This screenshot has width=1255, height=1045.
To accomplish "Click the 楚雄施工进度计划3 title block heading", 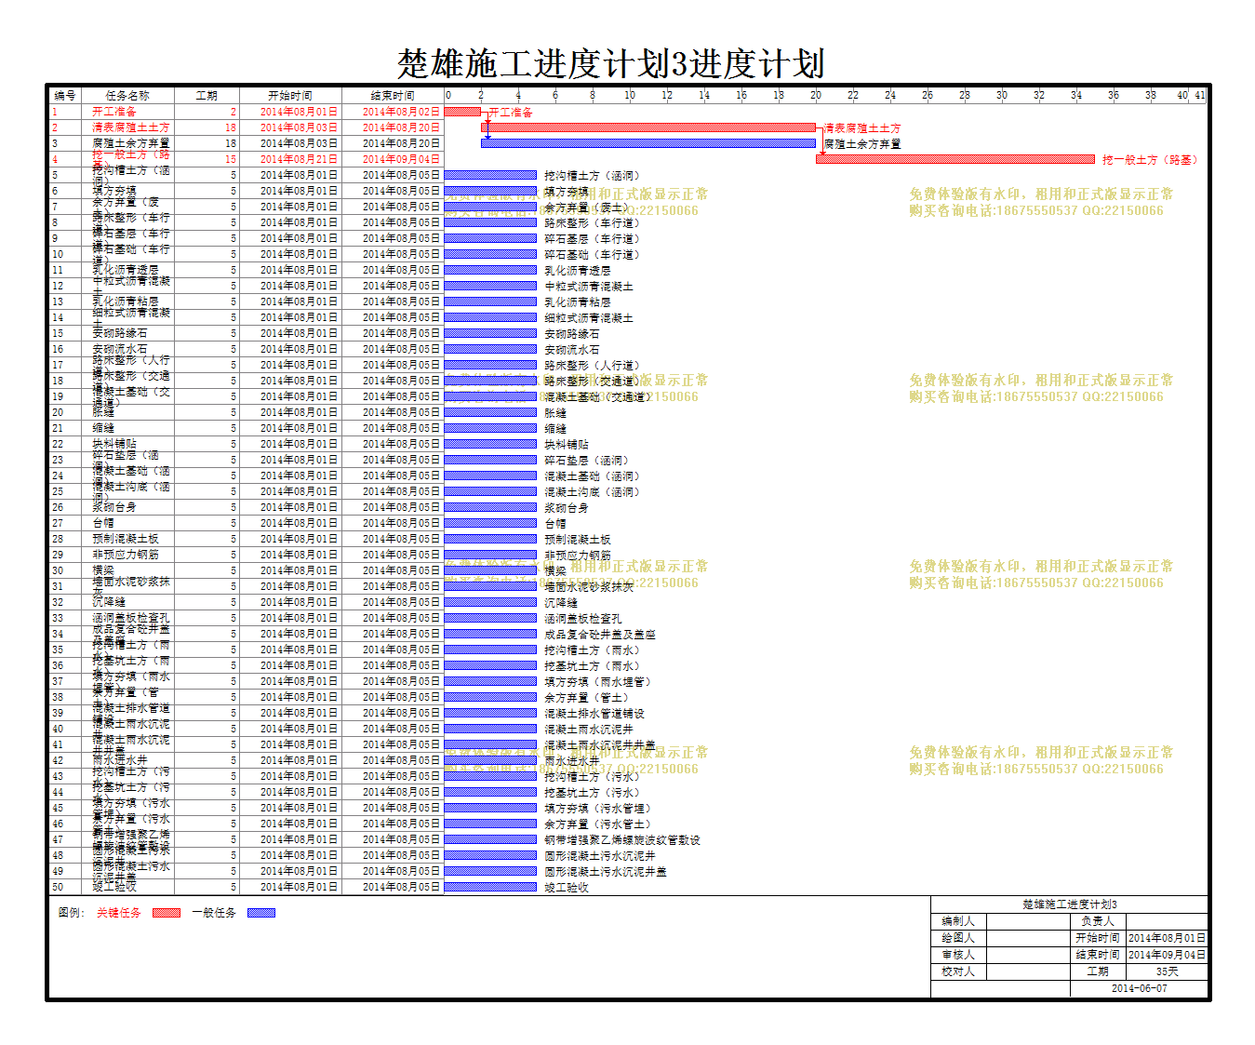I will [1070, 904].
